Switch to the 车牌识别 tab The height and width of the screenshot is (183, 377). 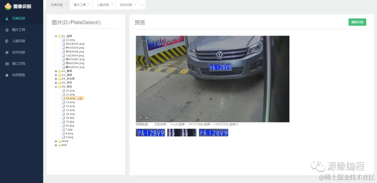pyautogui.click(x=57, y=5)
